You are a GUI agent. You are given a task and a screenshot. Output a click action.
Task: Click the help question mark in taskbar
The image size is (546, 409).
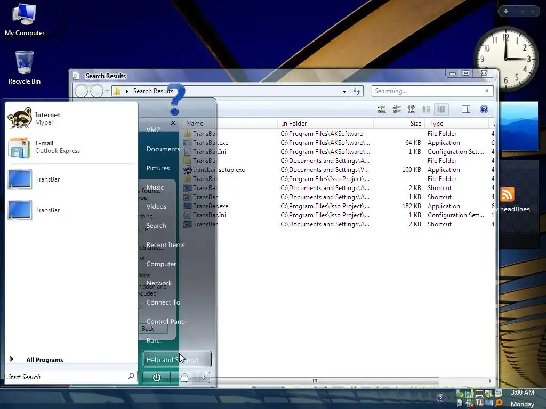(x=440, y=398)
